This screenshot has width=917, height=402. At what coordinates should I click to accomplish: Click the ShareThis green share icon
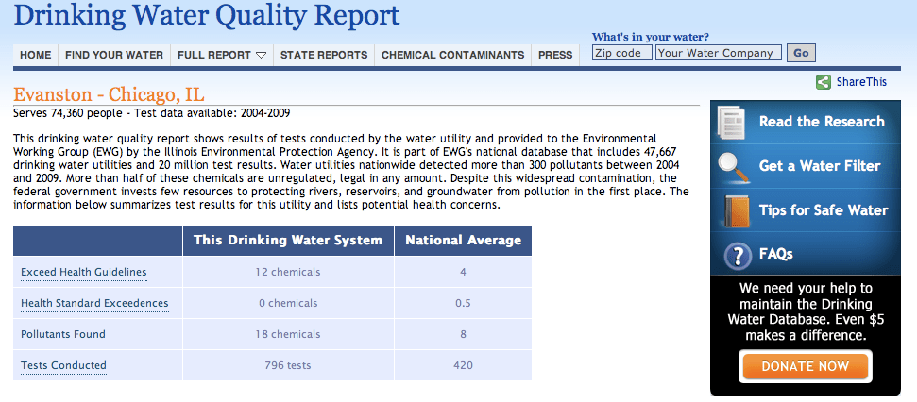[824, 82]
